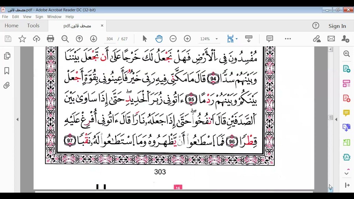This screenshot has width=354, height=199.
Task: Show more toolbar tools via the ellipsis
Action: tap(288, 39)
